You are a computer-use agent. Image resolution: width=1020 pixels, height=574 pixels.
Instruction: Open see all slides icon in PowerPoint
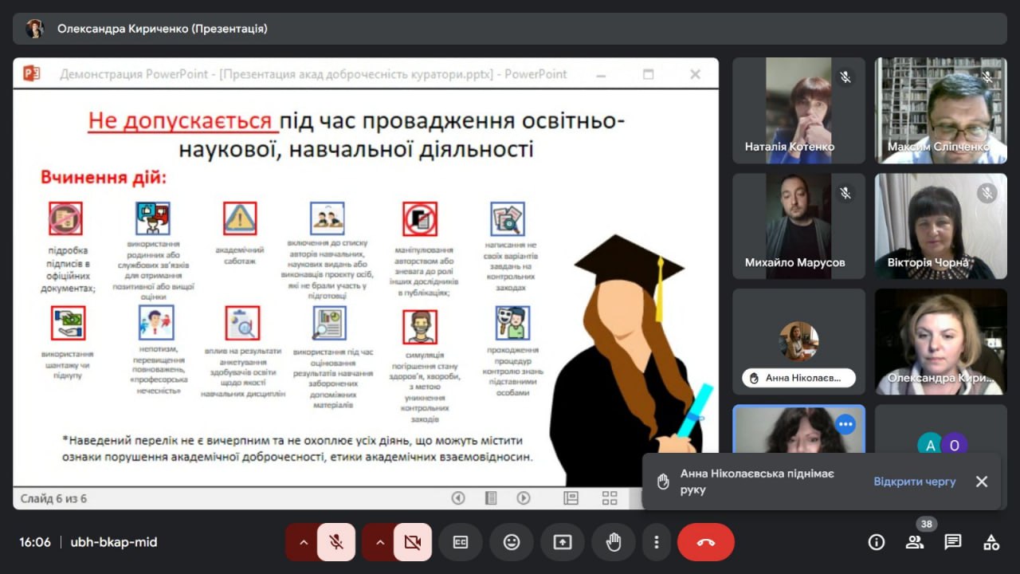tap(491, 498)
